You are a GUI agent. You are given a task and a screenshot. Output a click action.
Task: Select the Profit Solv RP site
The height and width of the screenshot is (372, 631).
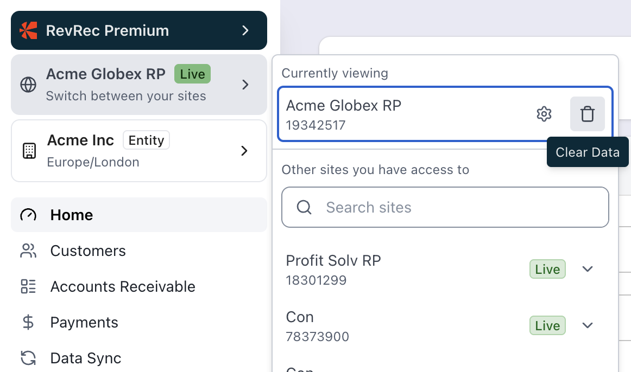click(x=333, y=269)
